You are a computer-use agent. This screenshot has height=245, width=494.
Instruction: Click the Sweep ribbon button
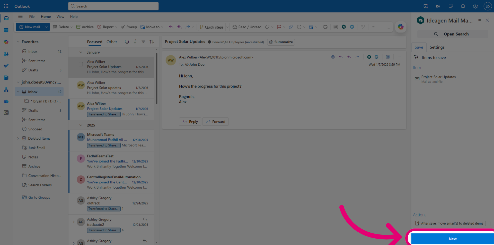tap(129, 27)
